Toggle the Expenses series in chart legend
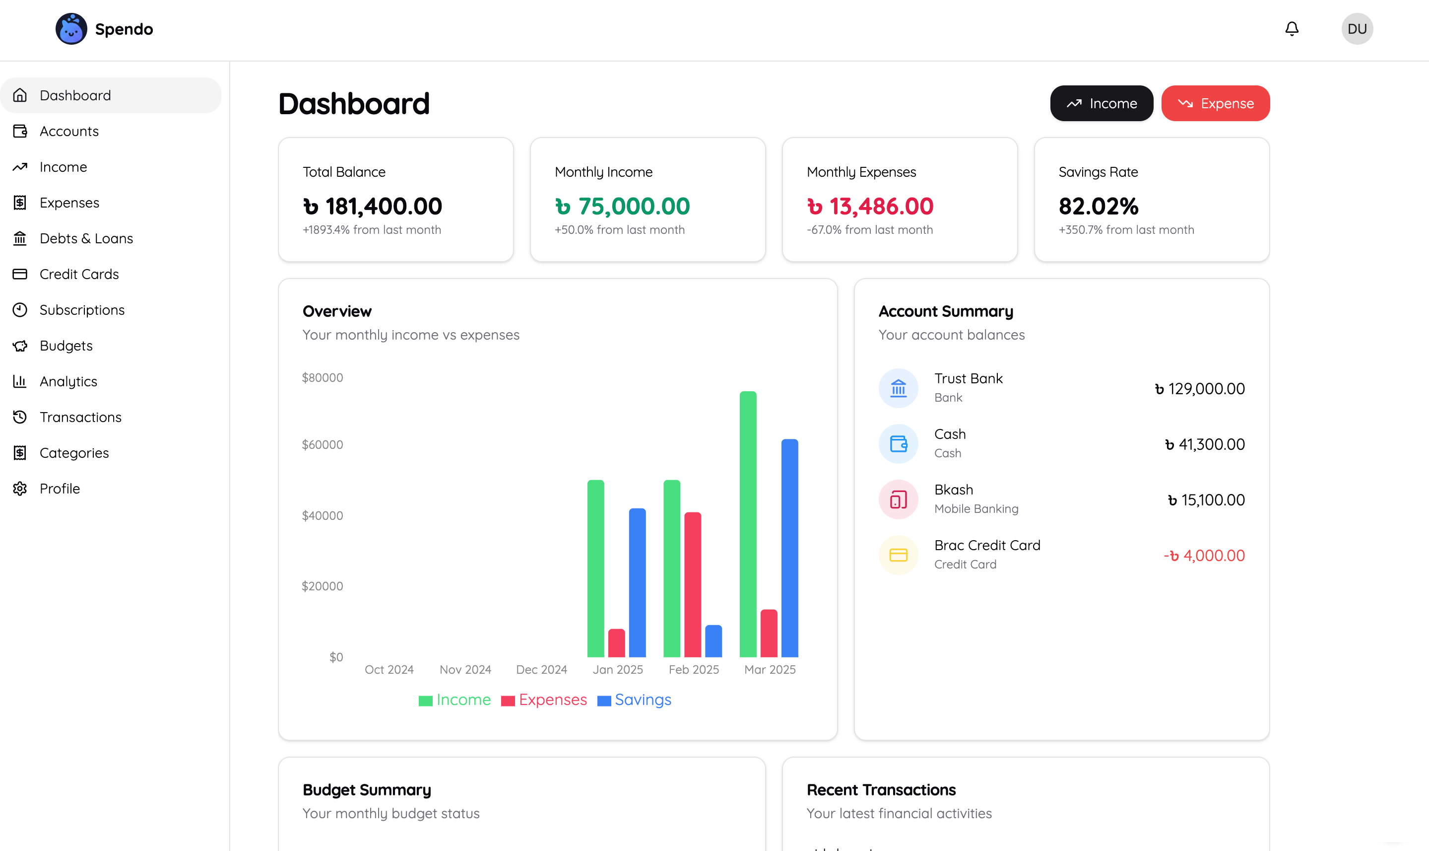This screenshot has width=1429, height=851. (543, 700)
